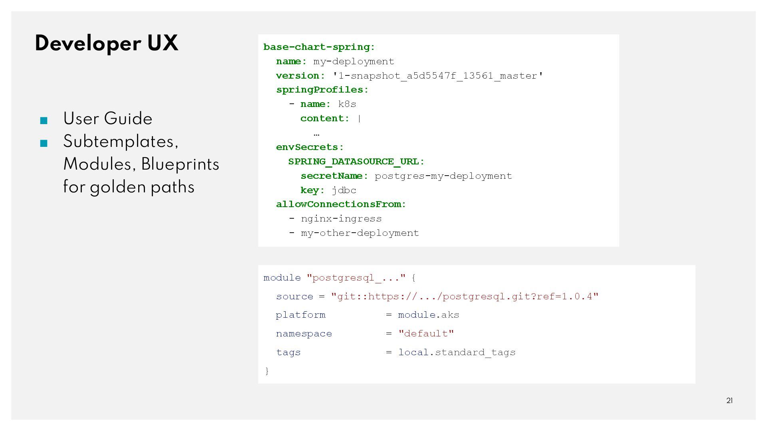Click 'Subtemplates,' text line
Image resolution: width=767 pixels, height=431 pixels.
121,142
